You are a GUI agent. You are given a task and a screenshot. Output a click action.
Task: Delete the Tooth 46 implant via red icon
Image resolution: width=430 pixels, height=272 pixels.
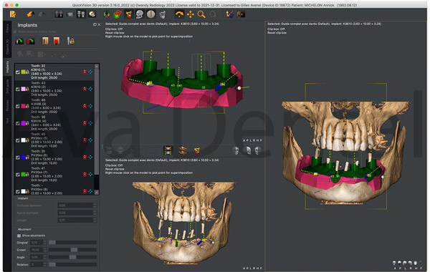click(x=85, y=106)
